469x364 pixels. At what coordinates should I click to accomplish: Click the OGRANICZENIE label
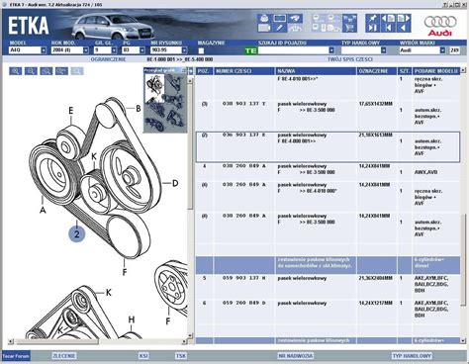(x=108, y=59)
